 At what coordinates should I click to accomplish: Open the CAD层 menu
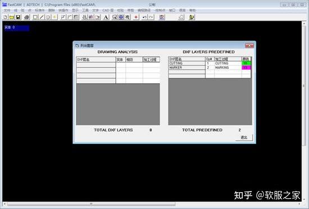[x=108, y=10]
